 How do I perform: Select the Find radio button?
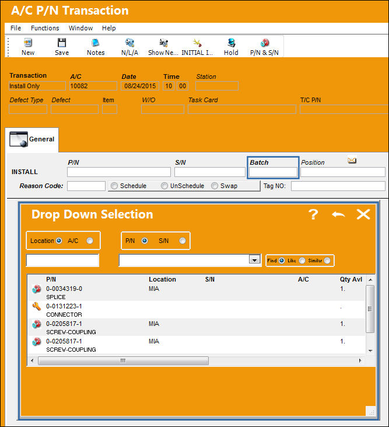coord(282,261)
